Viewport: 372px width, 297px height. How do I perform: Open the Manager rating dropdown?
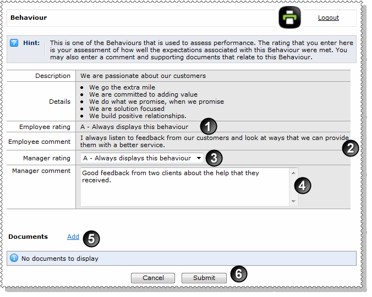click(142, 158)
